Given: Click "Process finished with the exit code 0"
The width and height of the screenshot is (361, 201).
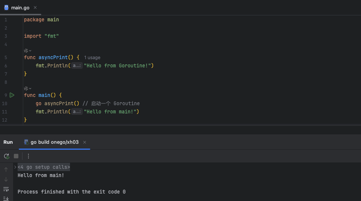Looking at the screenshot, I should 72,192.
